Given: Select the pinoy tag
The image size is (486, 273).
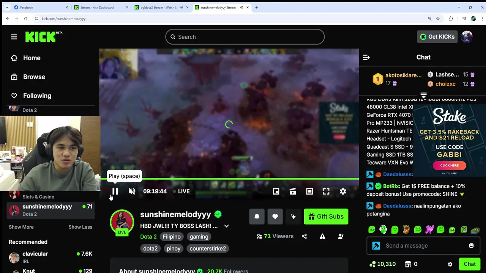Looking at the screenshot, I should [x=174, y=248].
